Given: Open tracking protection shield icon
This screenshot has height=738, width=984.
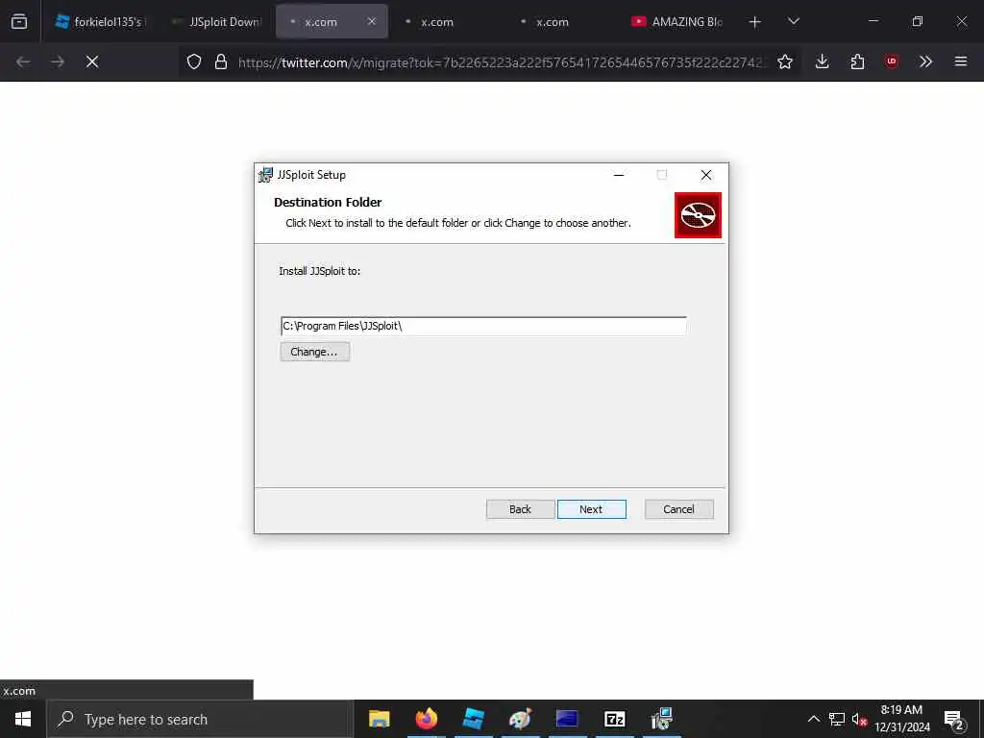Looking at the screenshot, I should pyautogui.click(x=194, y=61).
